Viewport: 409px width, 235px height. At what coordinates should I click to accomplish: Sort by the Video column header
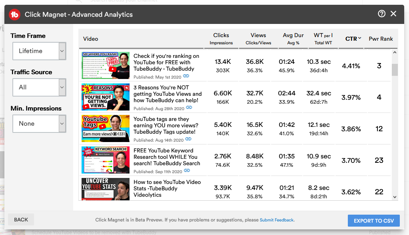tap(90, 39)
